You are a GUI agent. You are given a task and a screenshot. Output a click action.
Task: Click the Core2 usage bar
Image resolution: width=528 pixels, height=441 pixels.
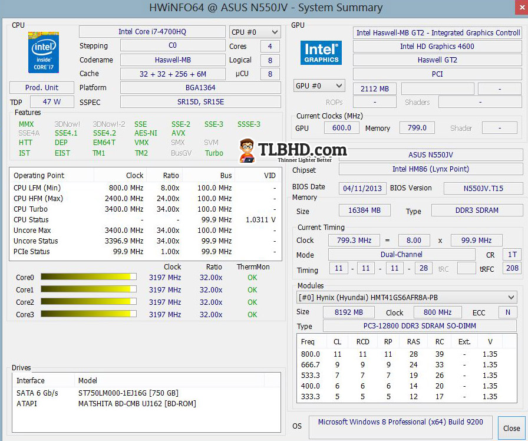[88, 301]
